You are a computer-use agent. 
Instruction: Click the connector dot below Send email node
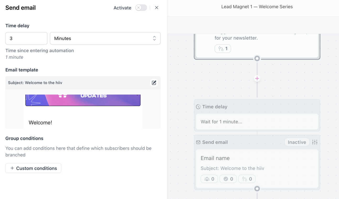pyautogui.click(x=257, y=188)
